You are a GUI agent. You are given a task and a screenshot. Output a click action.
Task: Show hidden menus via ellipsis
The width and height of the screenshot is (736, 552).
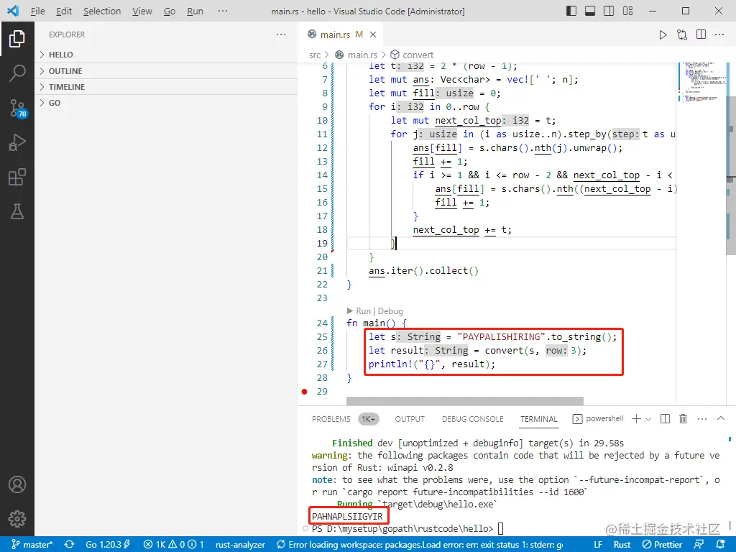click(223, 11)
